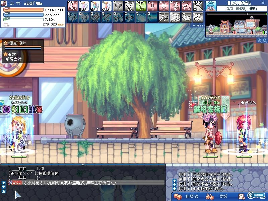This screenshot has width=268, height=201.
Task: Jump system log to bottom
Action: point(175,189)
